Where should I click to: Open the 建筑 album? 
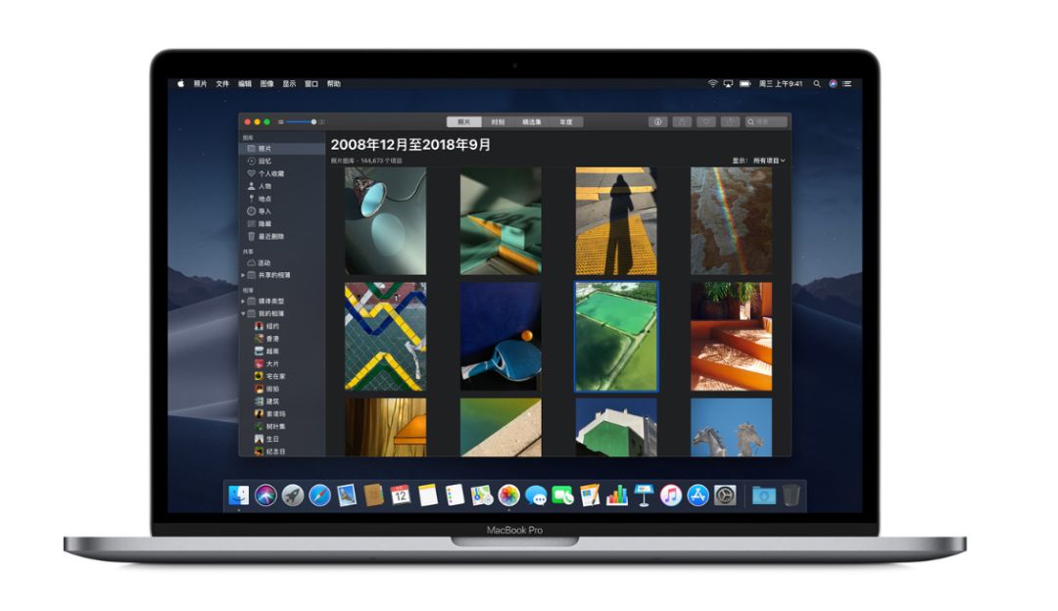tap(266, 401)
